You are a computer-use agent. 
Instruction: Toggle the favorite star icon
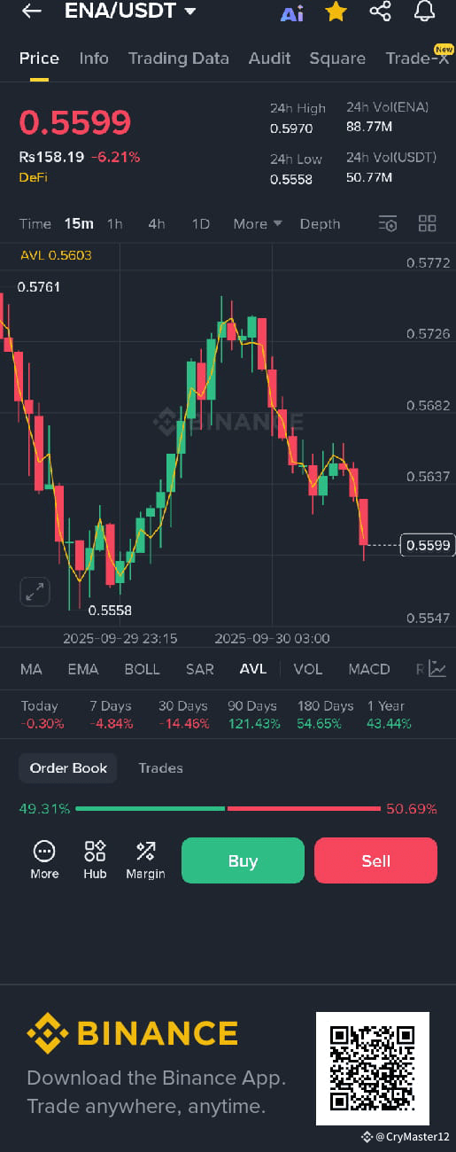click(336, 12)
